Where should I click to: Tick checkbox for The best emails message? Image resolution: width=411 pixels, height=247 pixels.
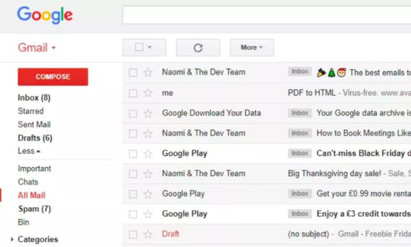133,73
